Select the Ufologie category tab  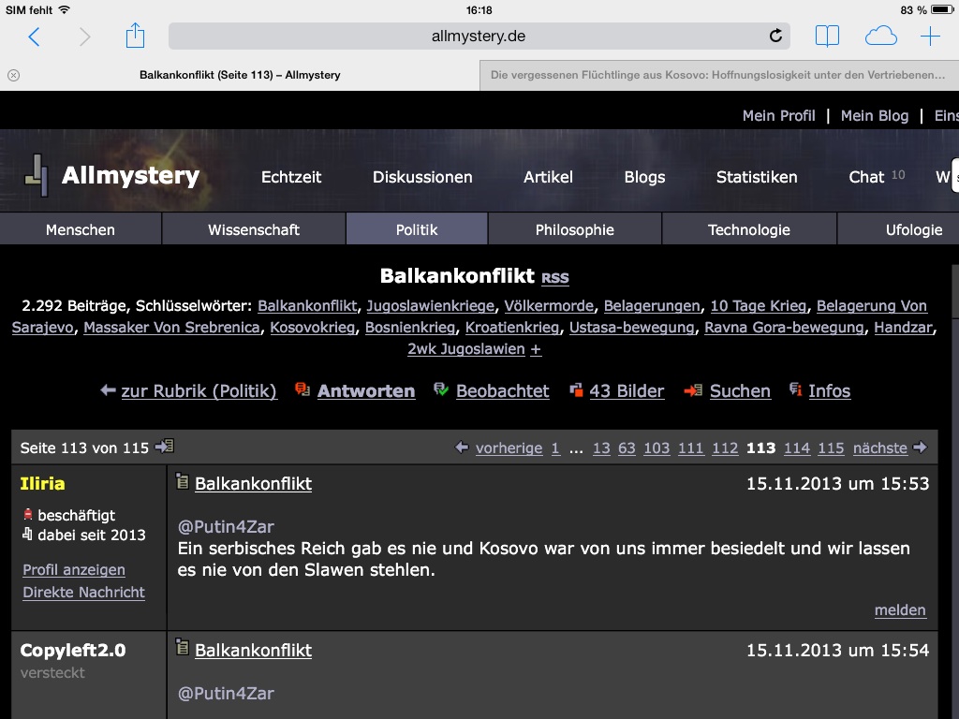tap(898, 230)
